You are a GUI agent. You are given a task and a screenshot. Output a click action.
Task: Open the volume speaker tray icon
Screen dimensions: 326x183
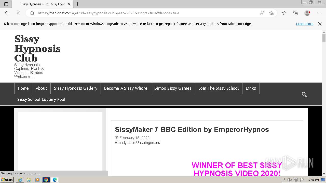pos(290,180)
